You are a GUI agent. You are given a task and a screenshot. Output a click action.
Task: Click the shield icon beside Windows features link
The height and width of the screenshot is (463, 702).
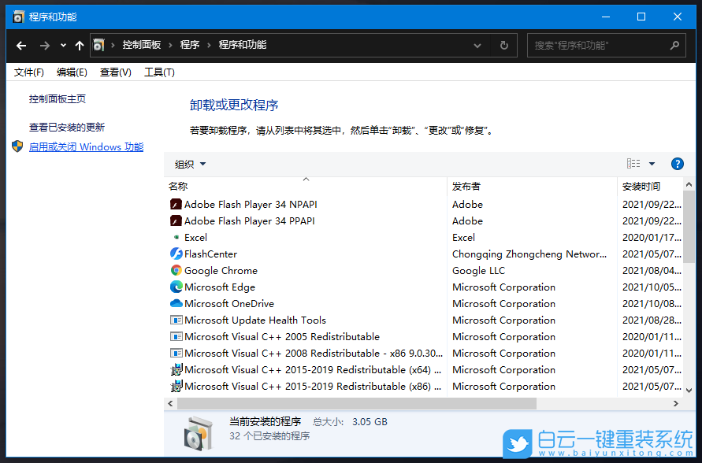(17, 146)
